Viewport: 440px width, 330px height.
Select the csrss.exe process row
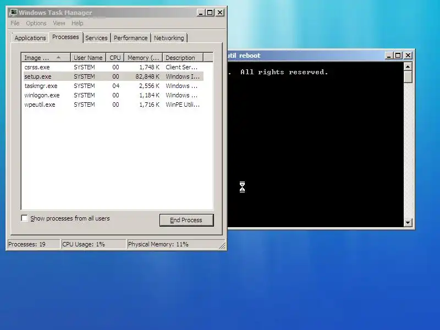coord(113,67)
